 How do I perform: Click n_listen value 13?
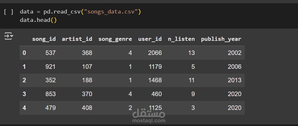coord(191,53)
